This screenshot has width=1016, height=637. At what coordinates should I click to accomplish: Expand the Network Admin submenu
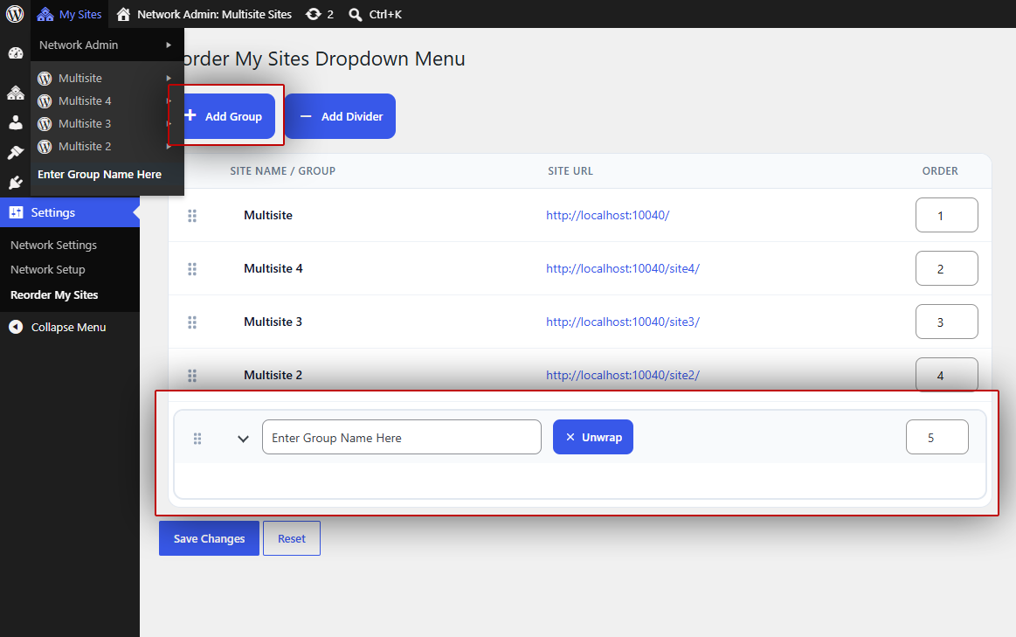pyautogui.click(x=106, y=45)
